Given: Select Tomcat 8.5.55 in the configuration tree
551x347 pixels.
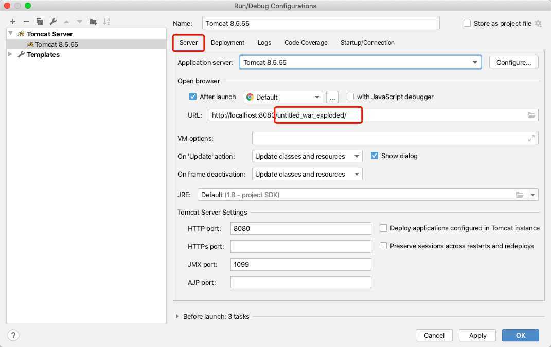Looking at the screenshot, I should pos(86,44).
